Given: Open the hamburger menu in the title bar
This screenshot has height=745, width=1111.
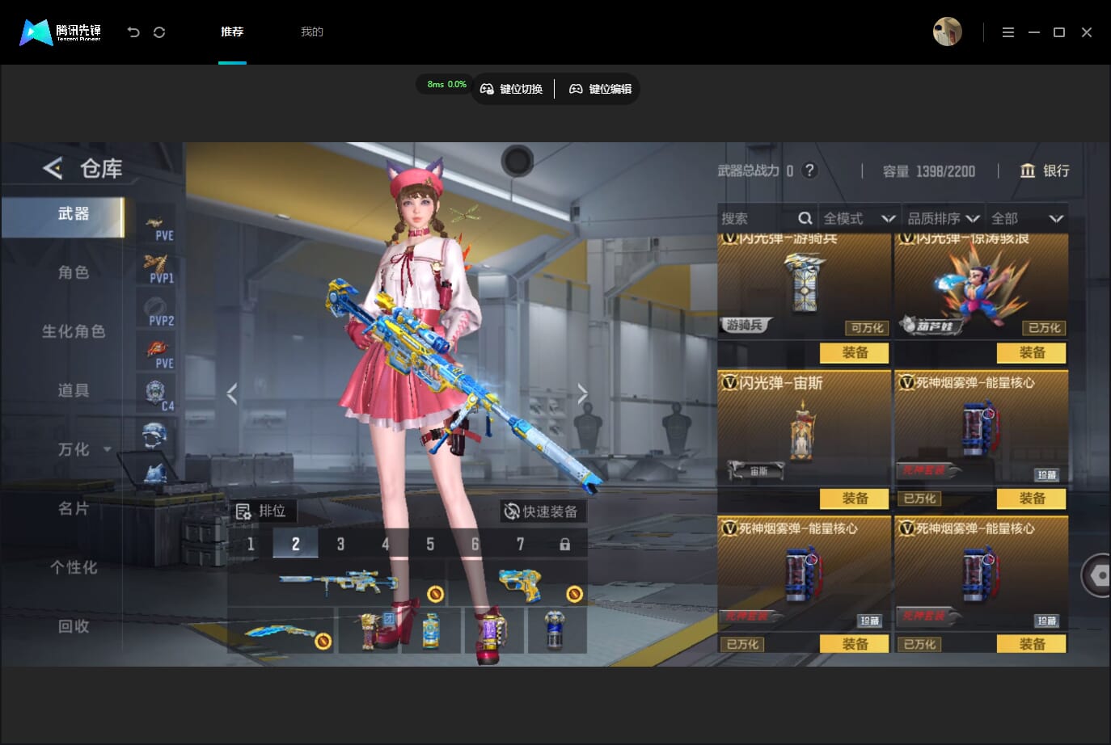Looking at the screenshot, I should point(1008,32).
